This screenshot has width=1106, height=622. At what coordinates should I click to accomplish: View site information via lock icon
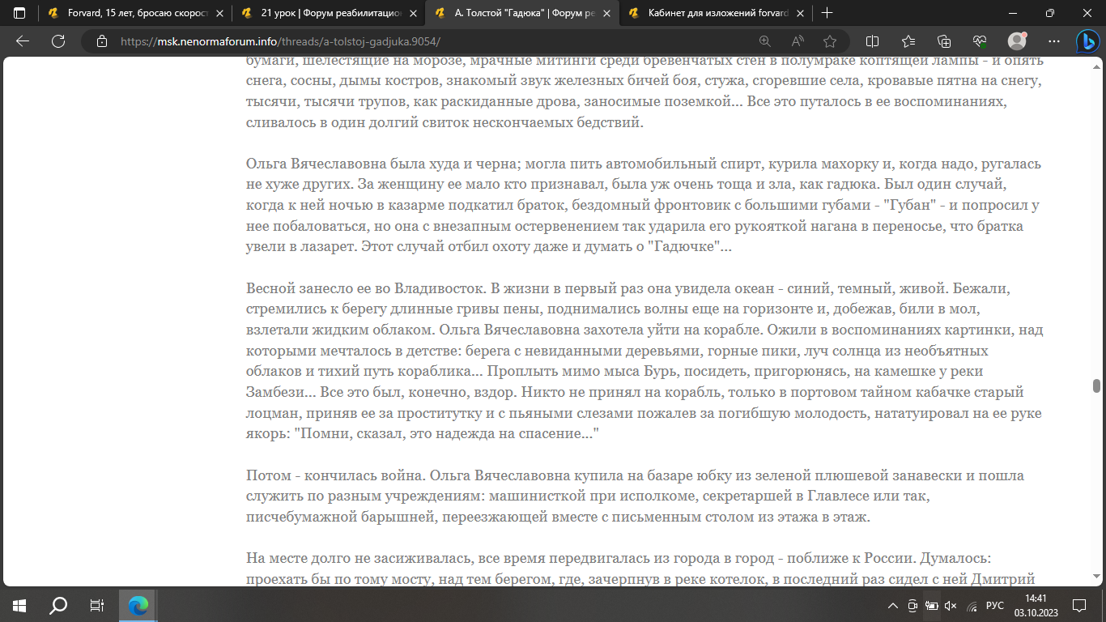pyautogui.click(x=101, y=41)
